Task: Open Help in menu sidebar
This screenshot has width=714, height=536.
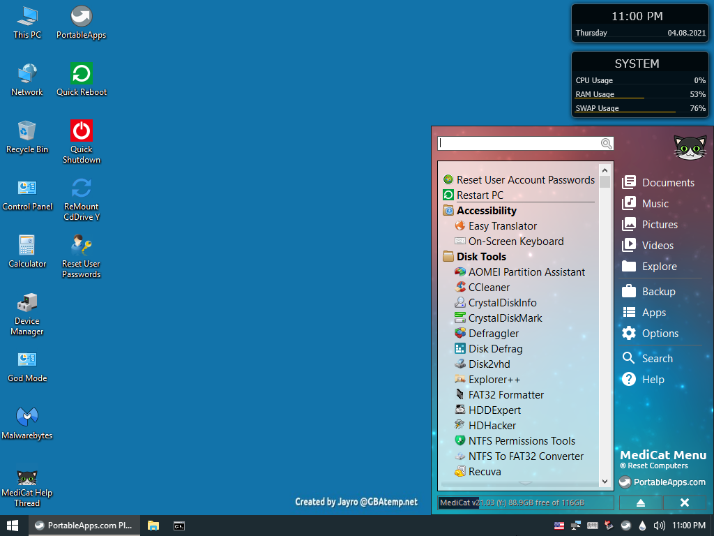Action: [643, 379]
